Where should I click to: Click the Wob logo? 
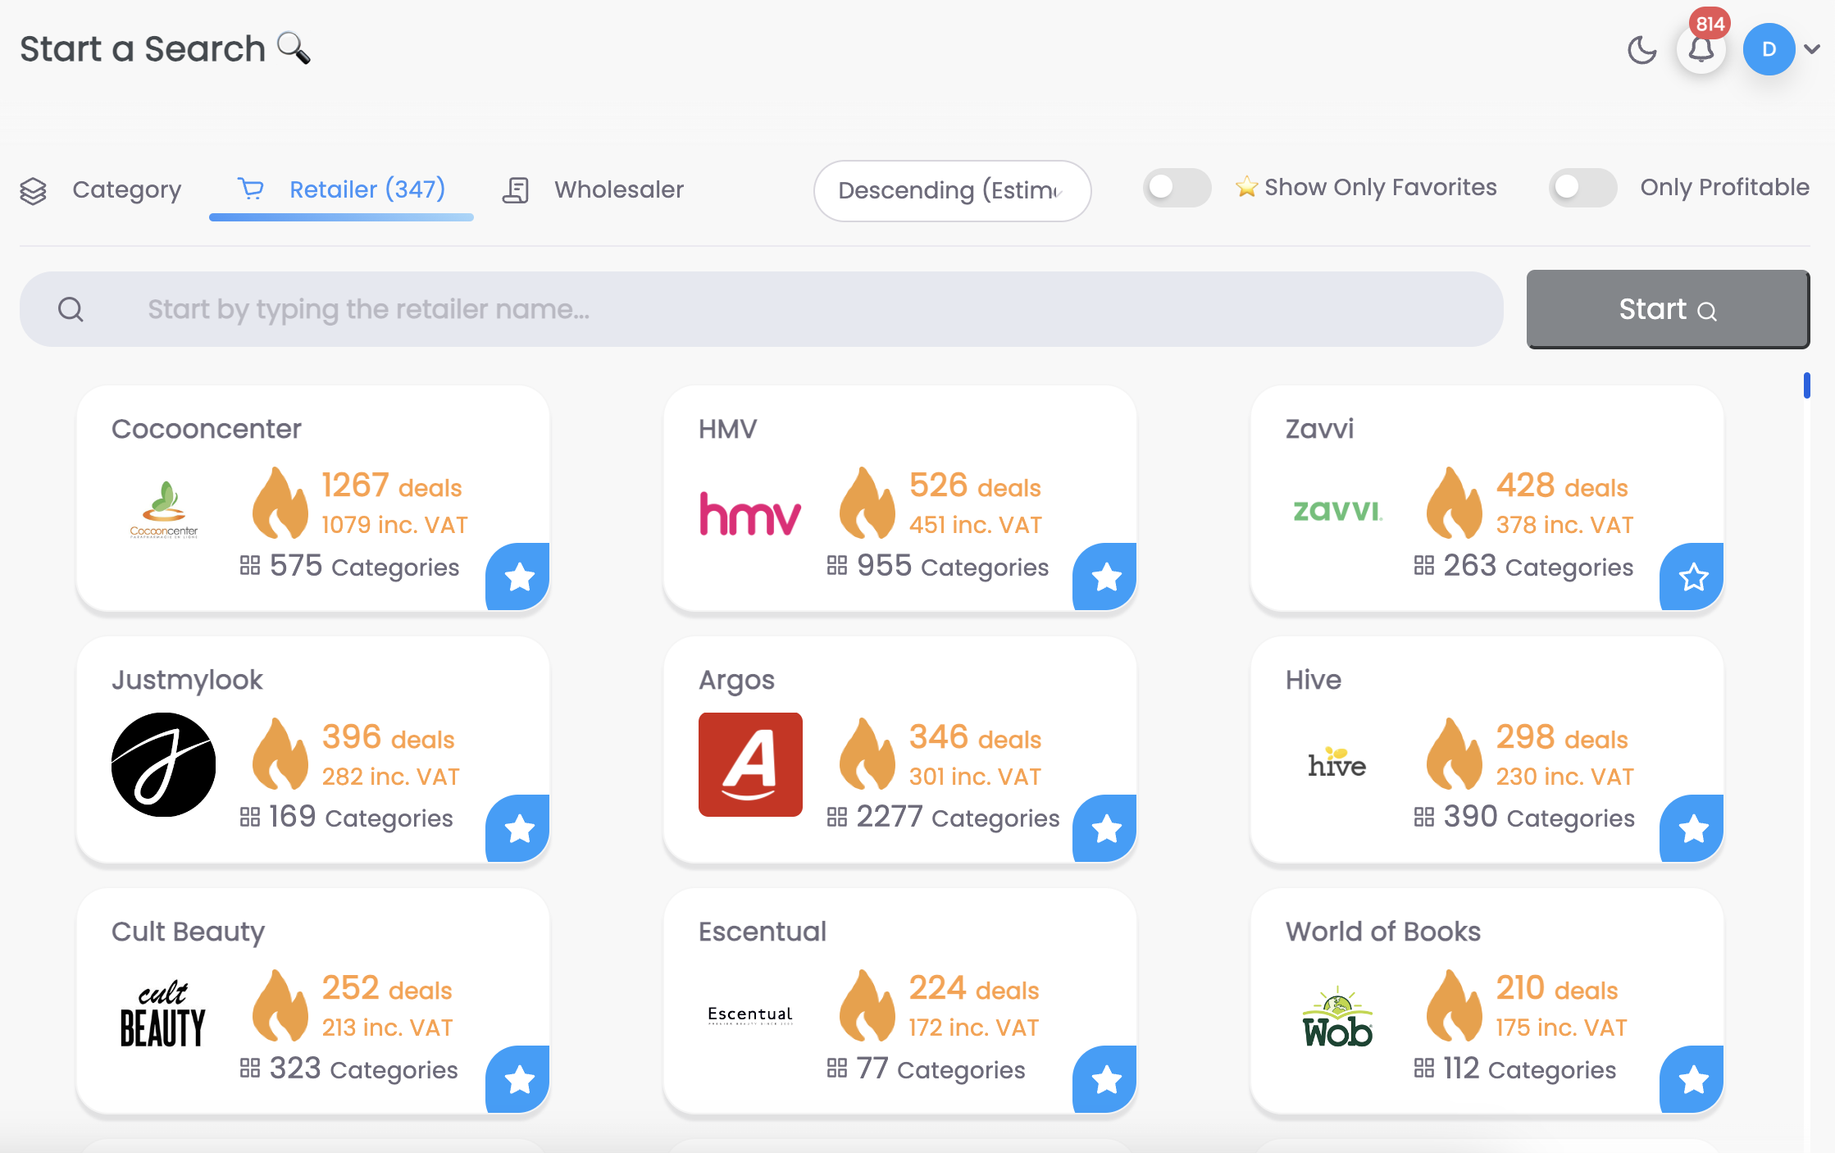tap(1337, 1017)
